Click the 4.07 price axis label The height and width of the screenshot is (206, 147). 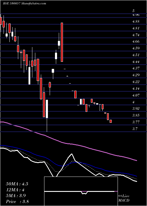pos(136,95)
